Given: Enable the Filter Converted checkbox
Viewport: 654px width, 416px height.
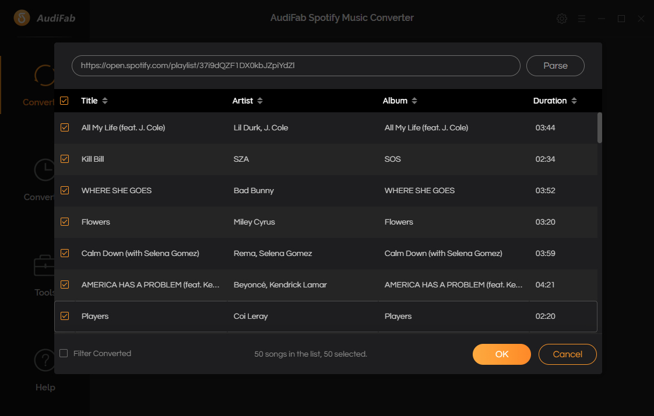Looking at the screenshot, I should pos(64,353).
